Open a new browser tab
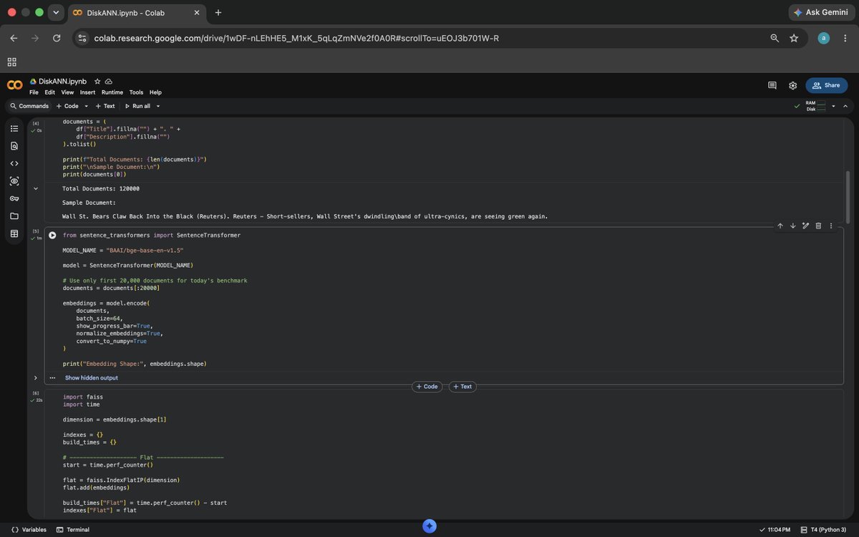This screenshot has width=859, height=537. (218, 12)
